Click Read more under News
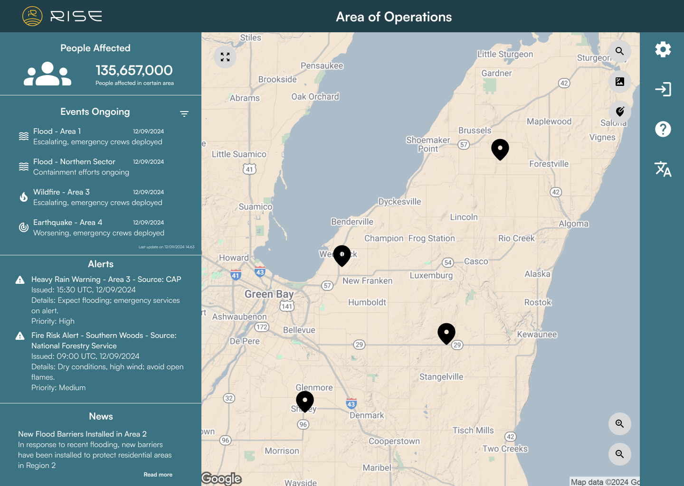Screen dimensions: 684x486 click(x=158, y=475)
